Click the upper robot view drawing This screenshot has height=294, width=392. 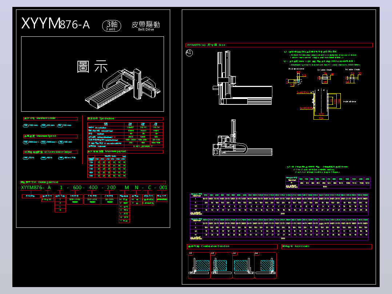(x=243, y=78)
